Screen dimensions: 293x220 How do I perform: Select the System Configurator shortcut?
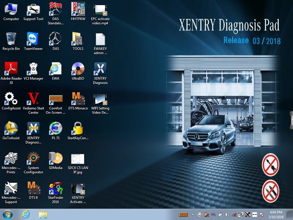point(33,162)
